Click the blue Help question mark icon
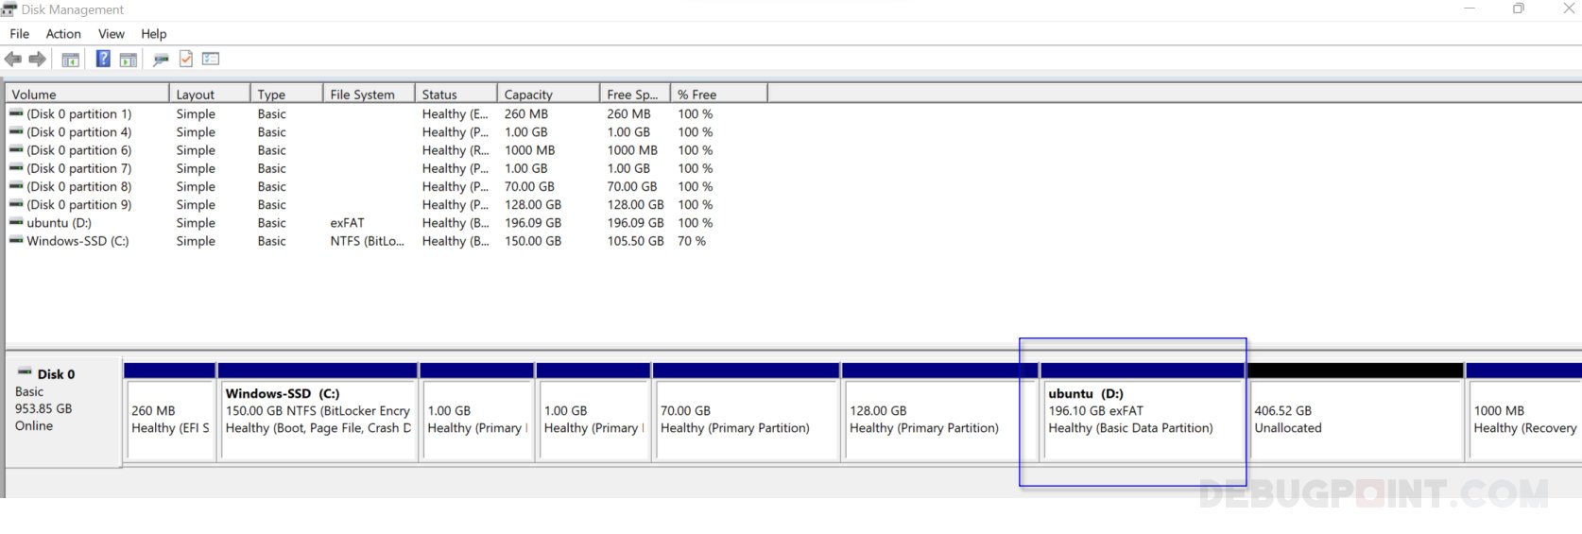Screen dimensions: 1582x534 (x=103, y=59)
